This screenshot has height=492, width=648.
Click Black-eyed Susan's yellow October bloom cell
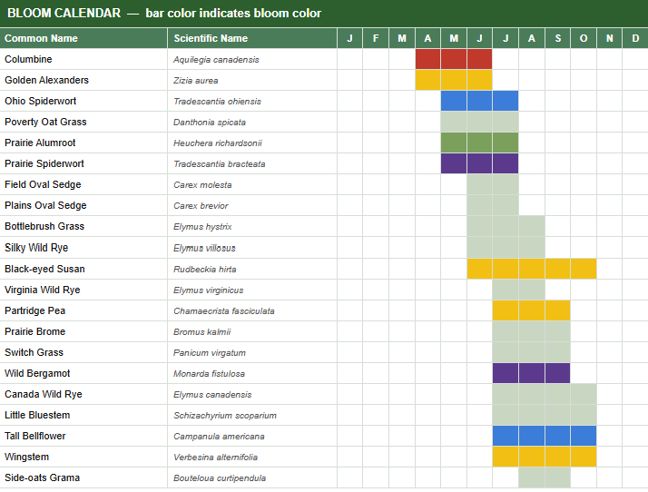[584, 269]
